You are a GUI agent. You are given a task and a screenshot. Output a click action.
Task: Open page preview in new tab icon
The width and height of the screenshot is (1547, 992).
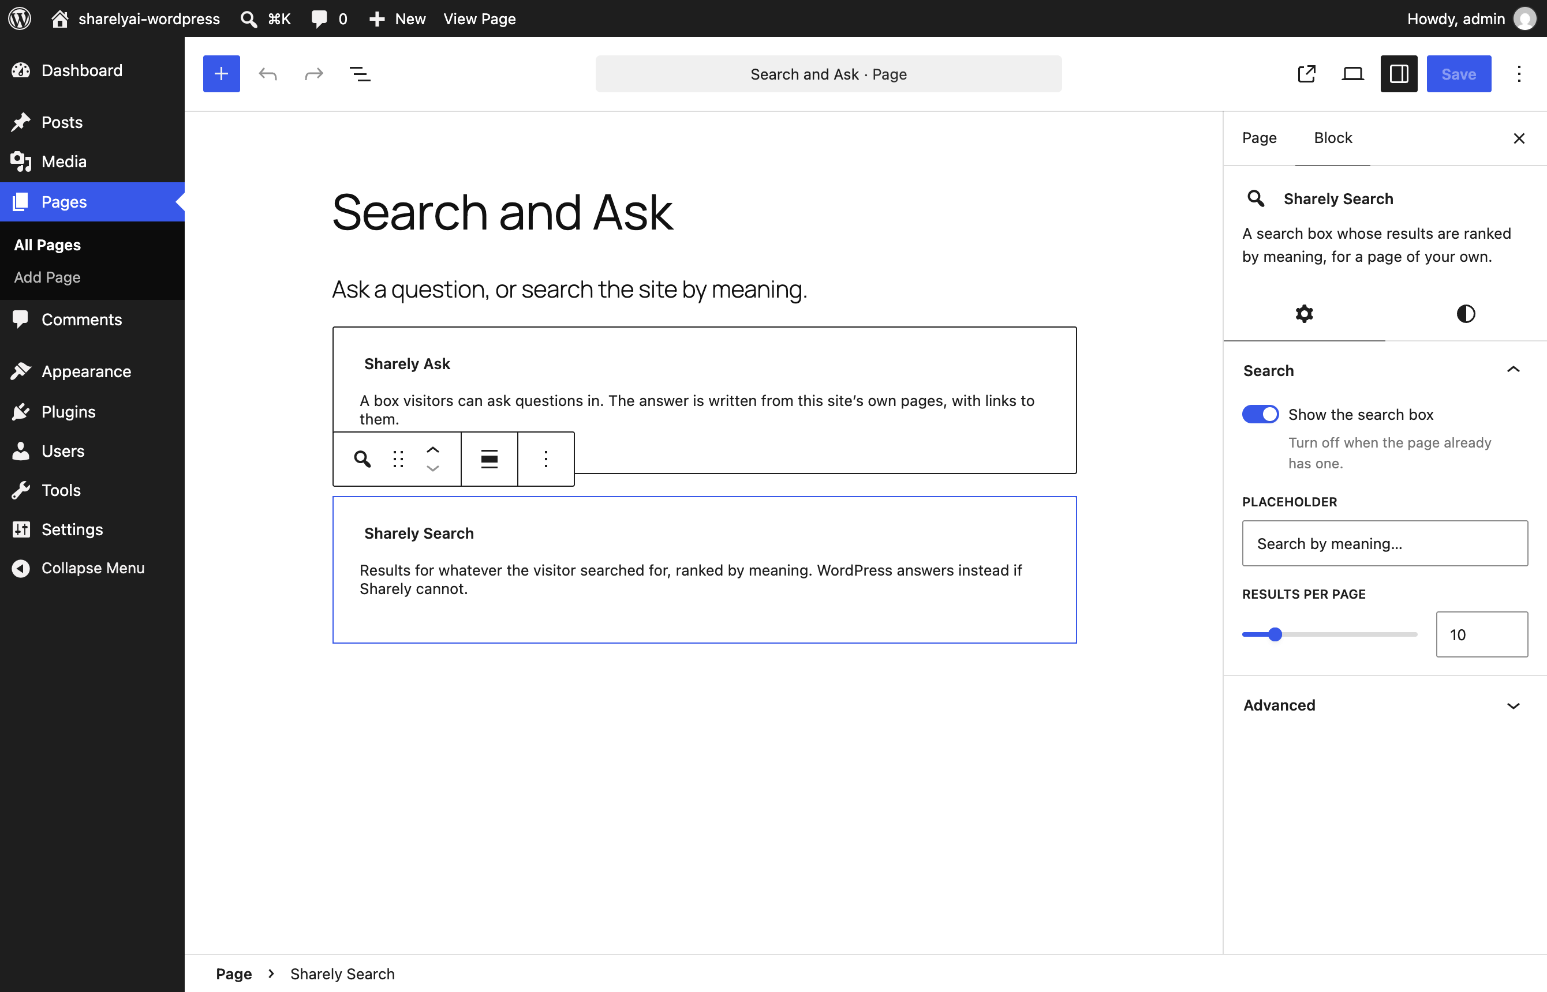[x=1306, y=73]
